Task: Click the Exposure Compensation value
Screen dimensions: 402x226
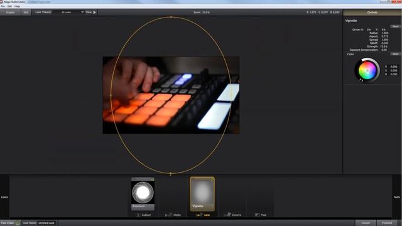Action: click(x=384, y=50)
